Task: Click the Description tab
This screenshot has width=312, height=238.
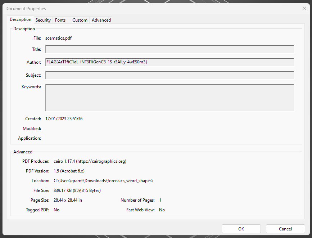Action: pyautogui.click(x=21, y=19)
